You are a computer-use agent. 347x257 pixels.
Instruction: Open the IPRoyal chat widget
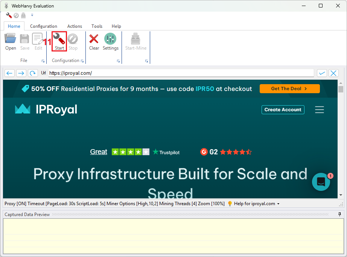tap(321, 182)
